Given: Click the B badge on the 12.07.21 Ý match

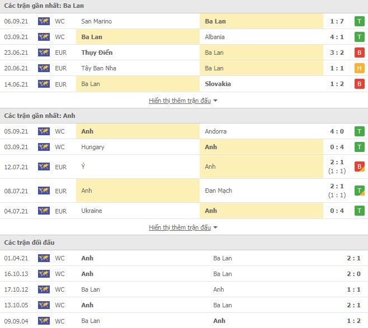Looking at the screenshot, I should [359, 167].
